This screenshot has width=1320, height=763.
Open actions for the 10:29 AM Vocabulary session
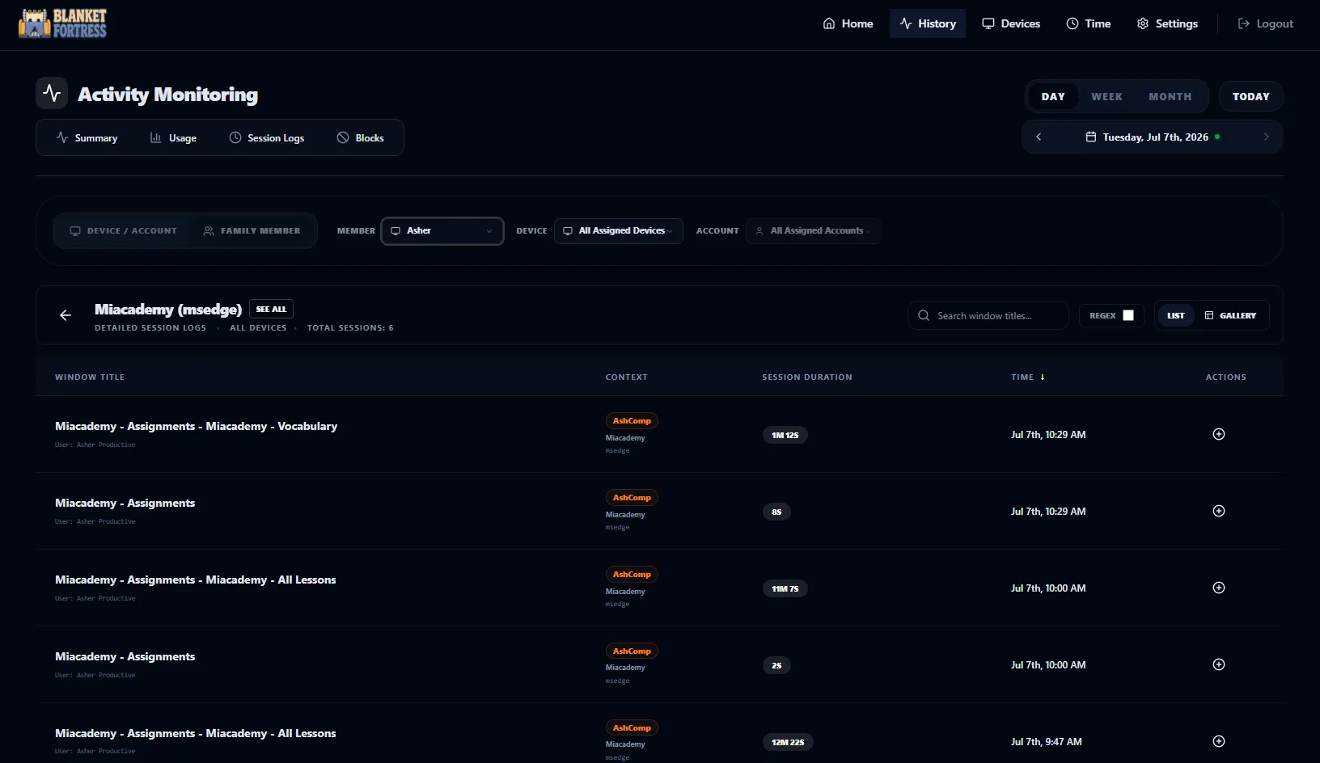[x=1219, y=434]
